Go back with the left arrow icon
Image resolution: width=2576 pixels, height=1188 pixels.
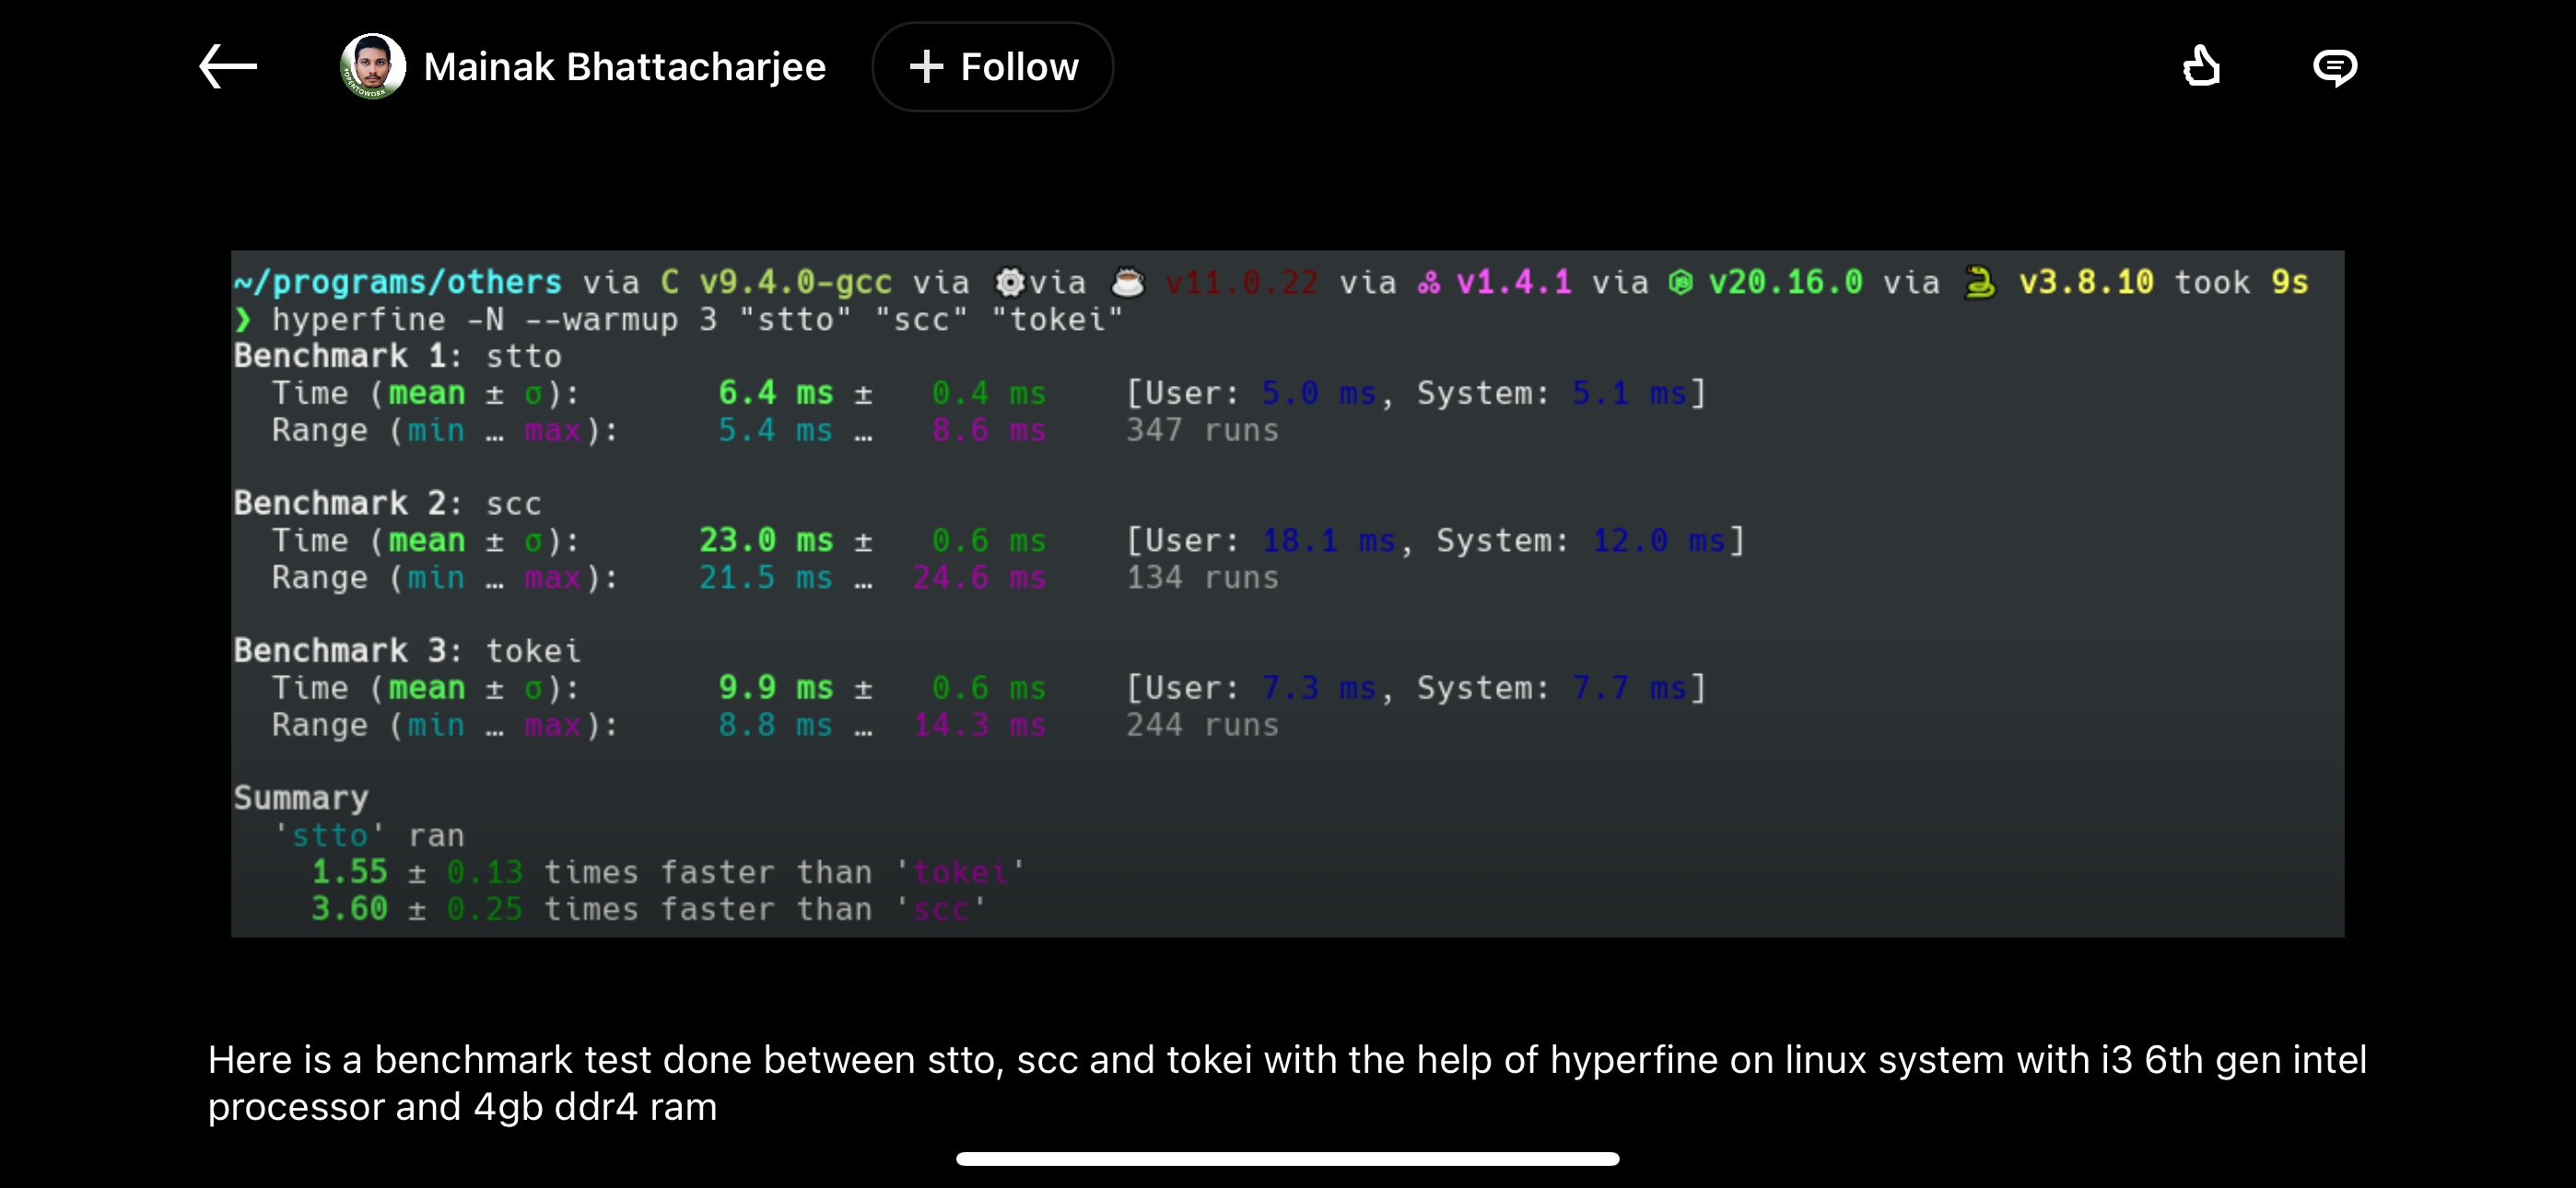[228, 67]
